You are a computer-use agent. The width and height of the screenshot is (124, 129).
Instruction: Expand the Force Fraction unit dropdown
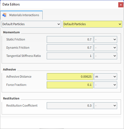click(x=105, y=85)
